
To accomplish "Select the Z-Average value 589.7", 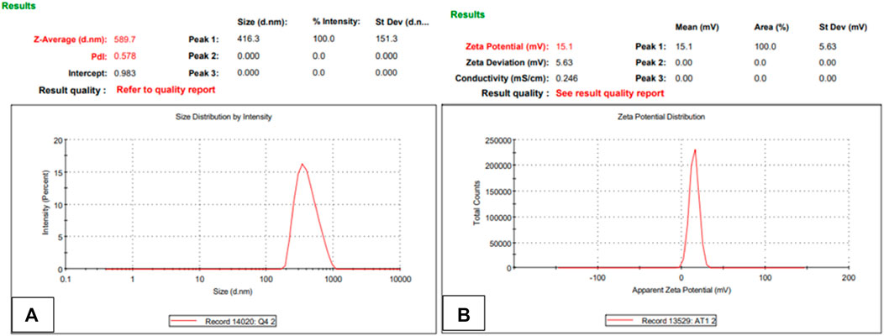I will point(126,40).
